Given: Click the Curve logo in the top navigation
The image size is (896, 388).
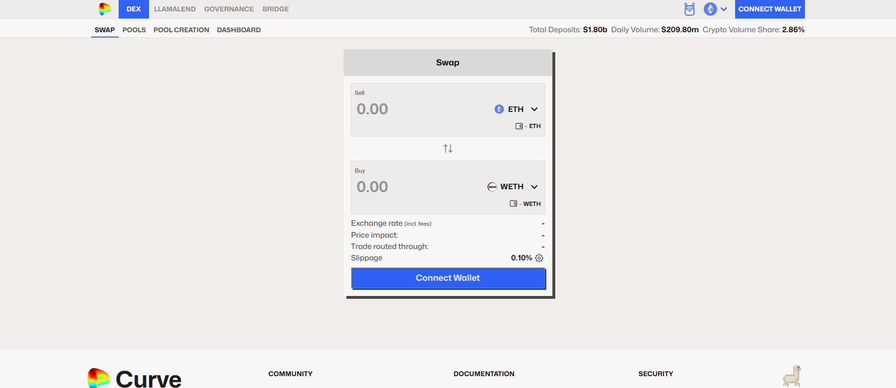Looking at the screenshot, I should coord(105,9).
